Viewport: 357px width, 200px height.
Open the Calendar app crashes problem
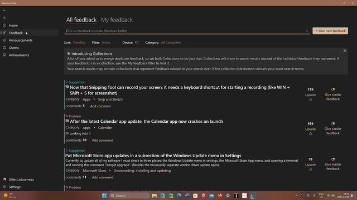point(146,121)
